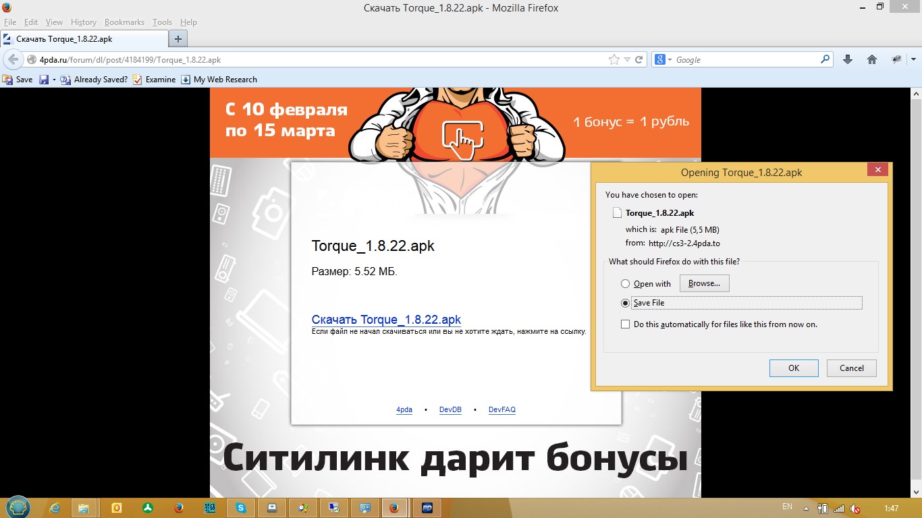Click the search magnifier icon
The height and width of the screenshot is (518, 922).
coord(825,59)
